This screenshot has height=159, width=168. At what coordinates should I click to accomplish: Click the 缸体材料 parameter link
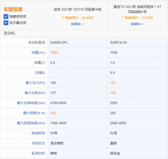click(x=38, y=153)
